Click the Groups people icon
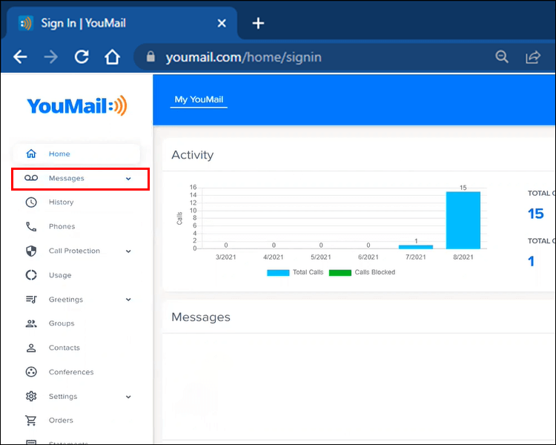The image size is (556, 445). coord(31,323)
